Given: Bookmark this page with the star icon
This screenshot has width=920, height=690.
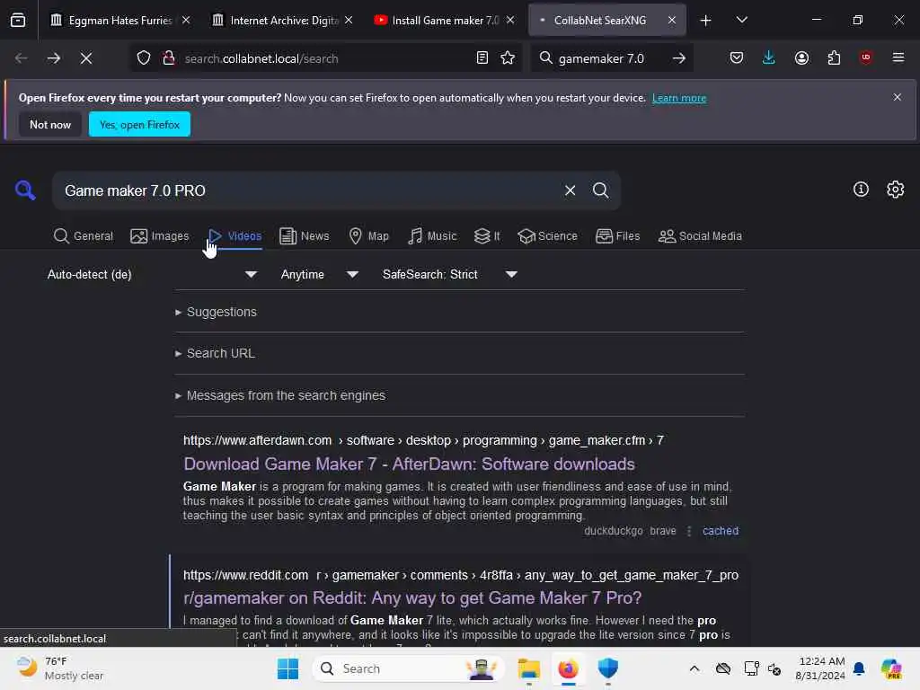Looking at the screenshot, I should pos(508,58).
